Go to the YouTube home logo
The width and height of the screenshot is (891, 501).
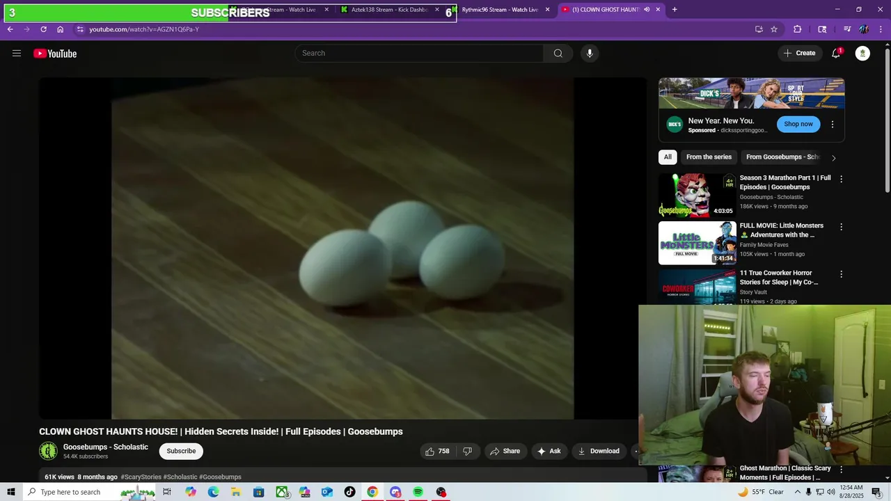55,54
